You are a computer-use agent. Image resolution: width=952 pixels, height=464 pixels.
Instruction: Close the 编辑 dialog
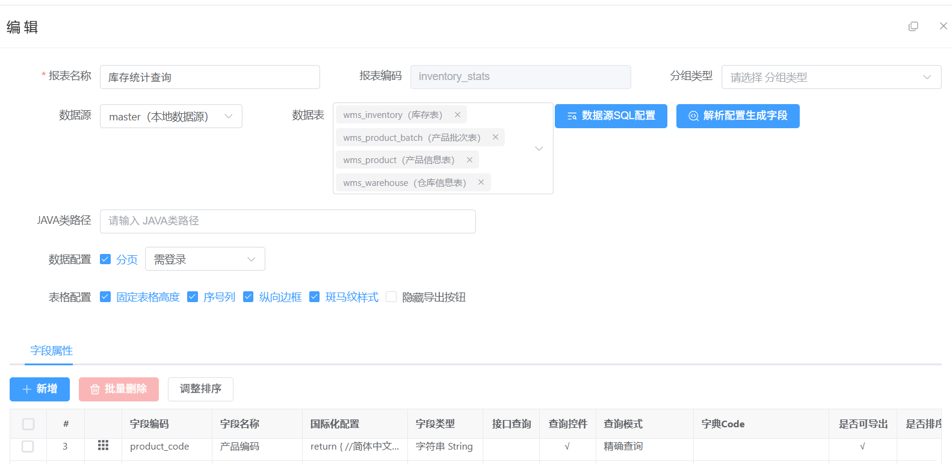click(x=943, y=26)
